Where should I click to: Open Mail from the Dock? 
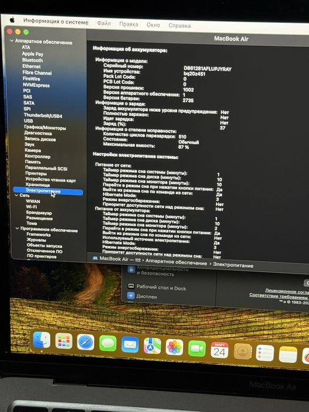click(x=130, y=344)
